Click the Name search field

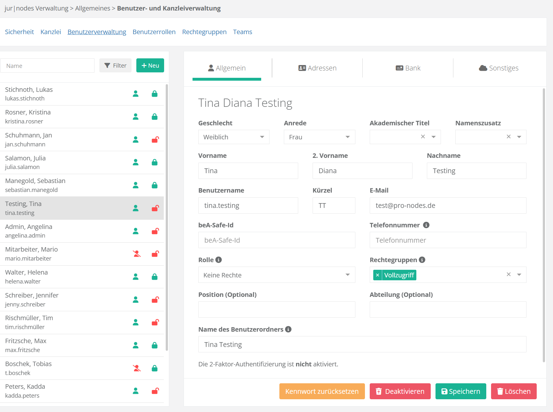point(48,66)
